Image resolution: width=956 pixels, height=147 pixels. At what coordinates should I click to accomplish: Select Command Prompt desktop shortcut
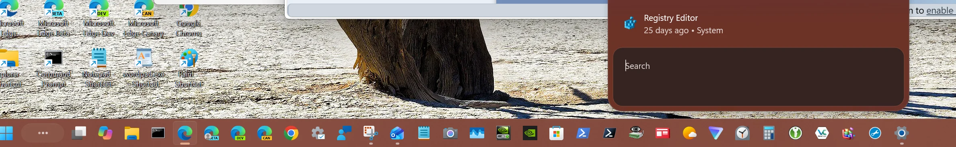(x=54, y=68)
